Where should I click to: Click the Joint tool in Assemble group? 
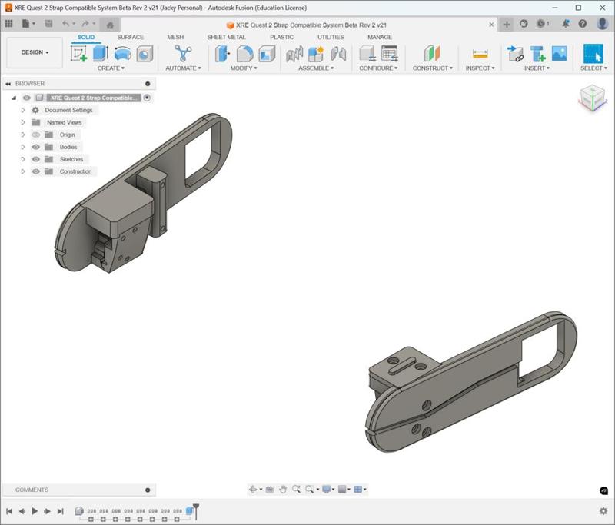(294, 54)
